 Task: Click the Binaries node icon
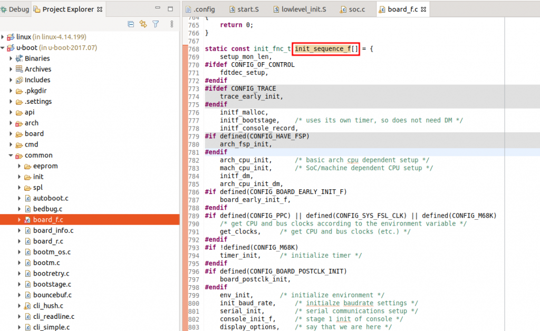[20, 59]
